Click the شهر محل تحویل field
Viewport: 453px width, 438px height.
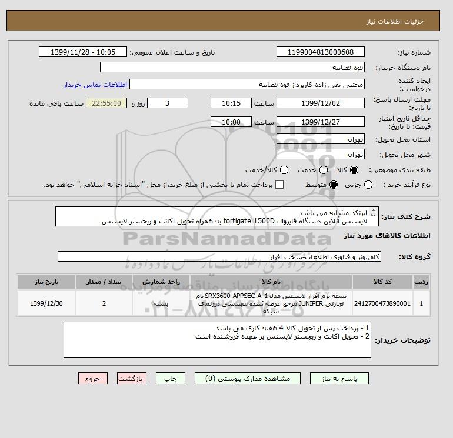coord(321,155)
